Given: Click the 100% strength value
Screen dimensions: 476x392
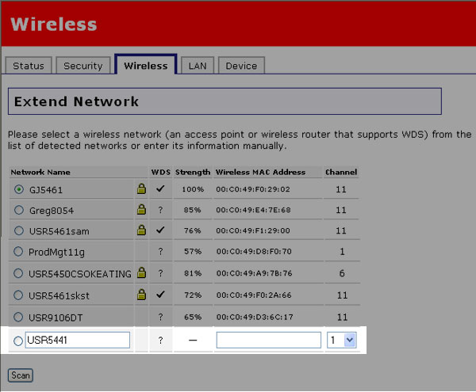Looking at the screenshot, I should [x=193, y=189].
